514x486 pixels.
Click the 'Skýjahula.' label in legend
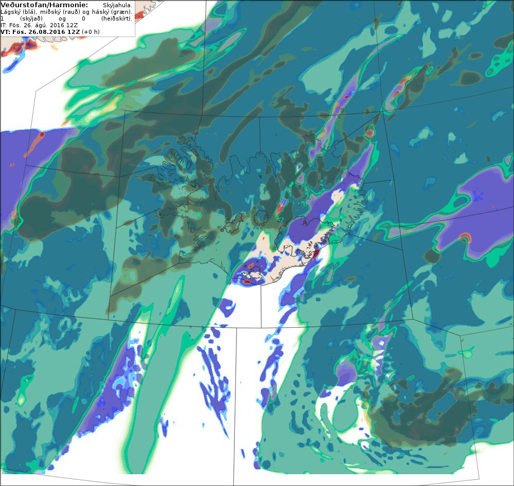coord(117,6)
